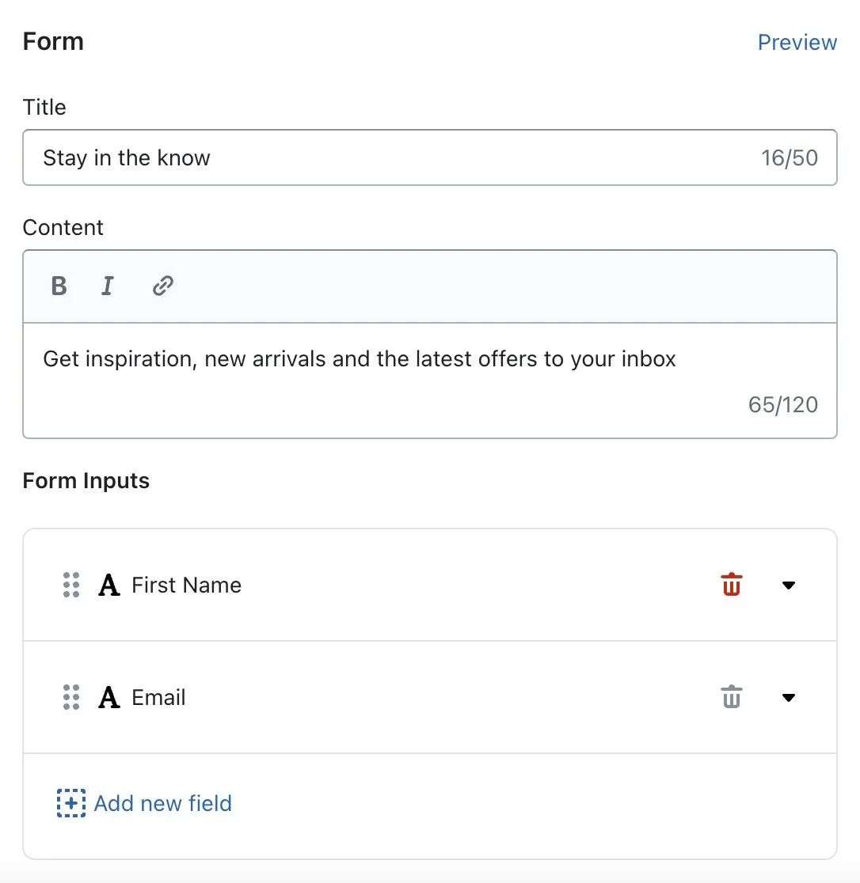Click the Email field trash icon
860x883 pixels.
[x=731, y=697]
